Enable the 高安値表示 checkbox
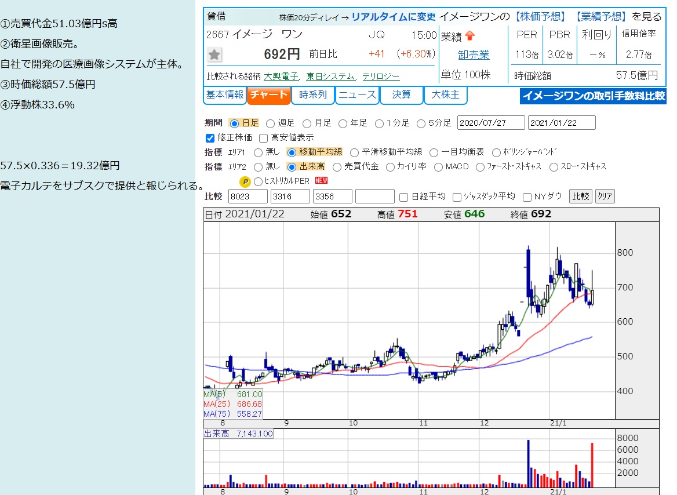This screenshot has height=495, width=677. [263, 138]
